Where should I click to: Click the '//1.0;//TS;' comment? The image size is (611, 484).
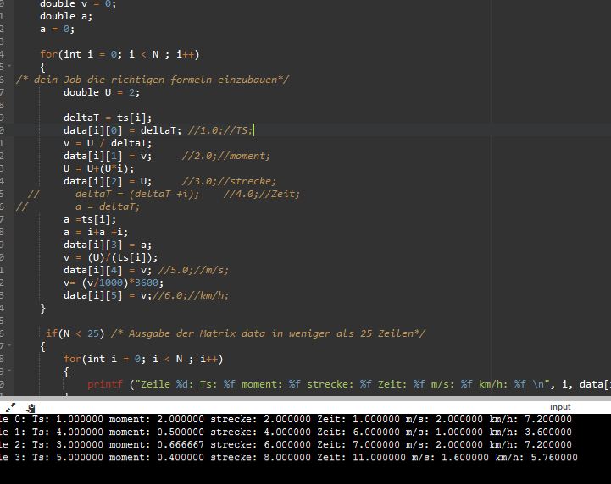pos(220,130)
